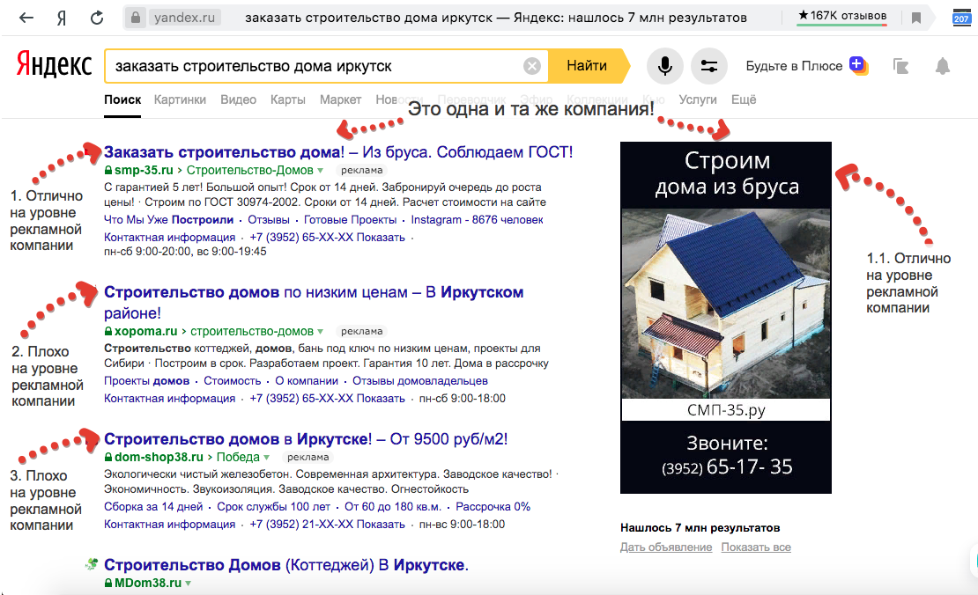Image resolution: width=978 pixels, height=595 pixels.
Task: Click the padlock before smp-35.ru
Action: (x=108, y=170)
